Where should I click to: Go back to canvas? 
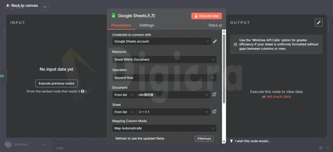(x=22, y=6)
